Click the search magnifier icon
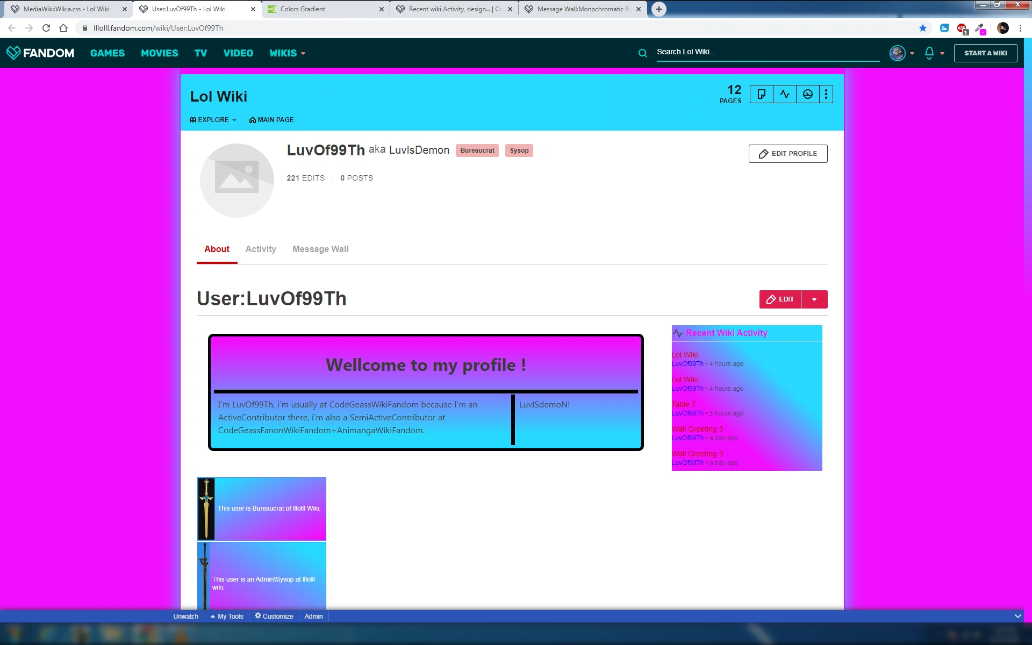Image resolution: width=1032 pixels, height=645 pixels. coord(642,53)
